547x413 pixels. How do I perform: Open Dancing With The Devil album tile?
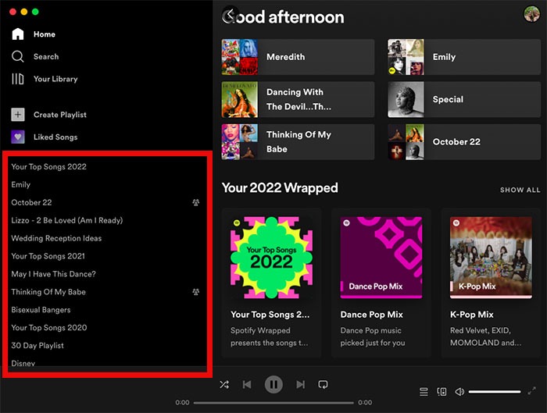pos(298,99)
